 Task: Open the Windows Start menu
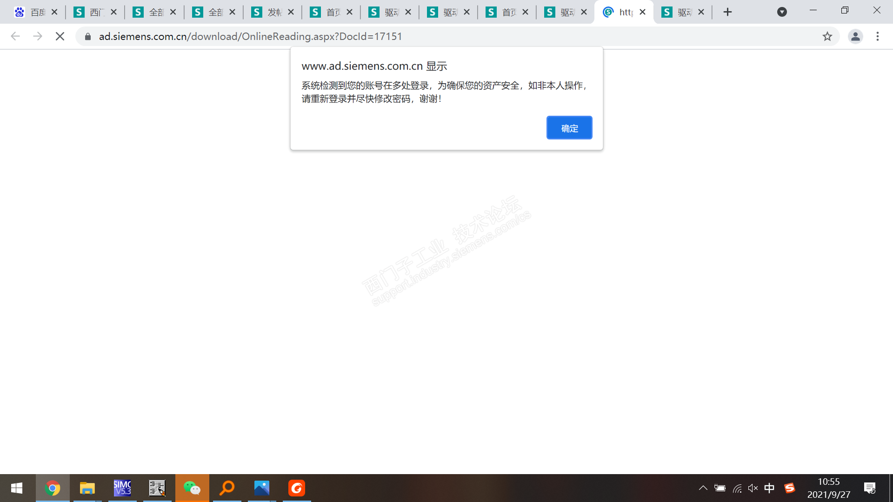pyautogui.click(x=17, y=488)
